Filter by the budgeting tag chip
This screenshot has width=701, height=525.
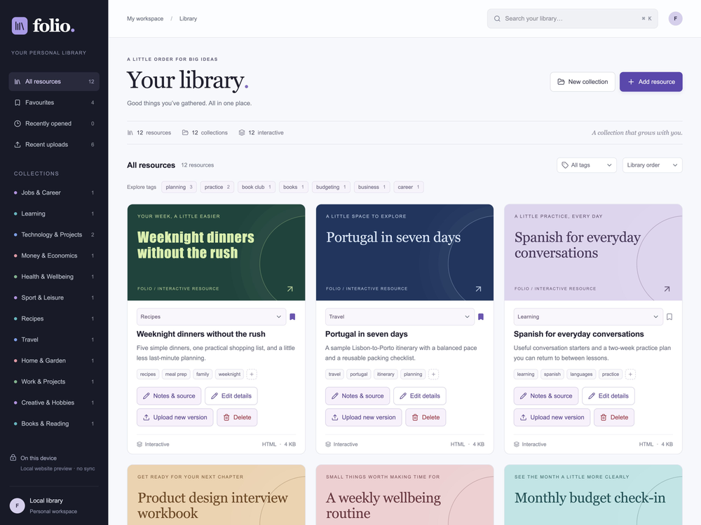click(x=331, y=187)
